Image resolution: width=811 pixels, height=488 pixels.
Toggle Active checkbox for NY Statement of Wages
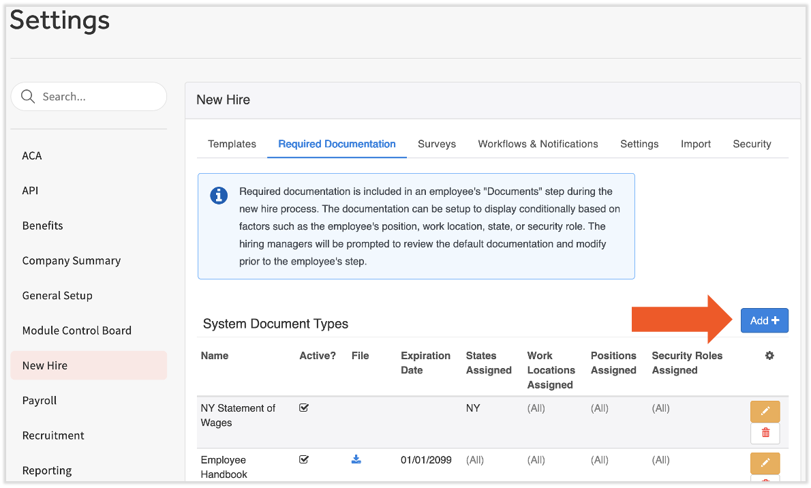304,408
